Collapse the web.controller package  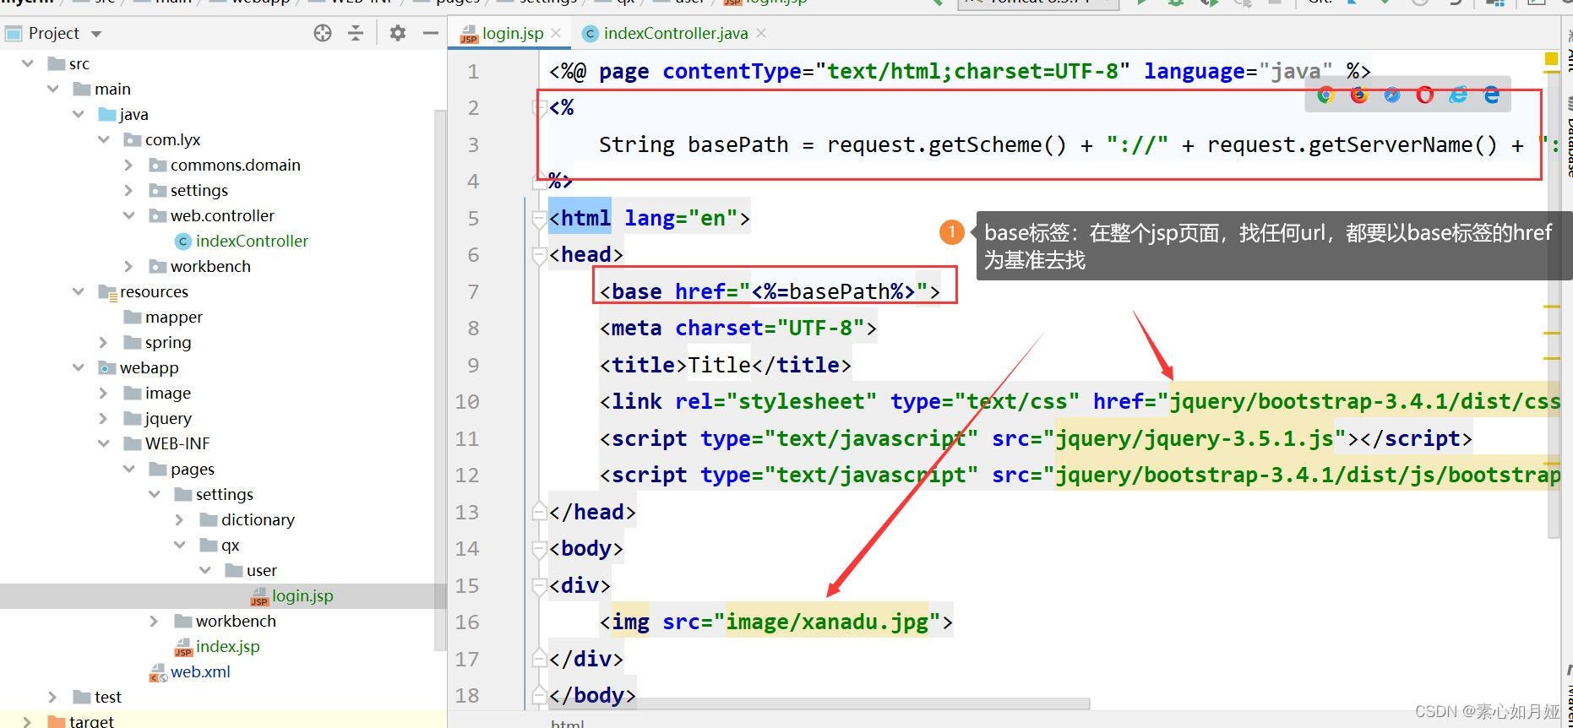click(129, 215)
